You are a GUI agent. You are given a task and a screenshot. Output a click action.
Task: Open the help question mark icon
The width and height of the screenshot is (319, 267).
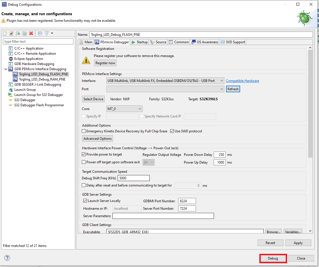click(x=7, y=258)
